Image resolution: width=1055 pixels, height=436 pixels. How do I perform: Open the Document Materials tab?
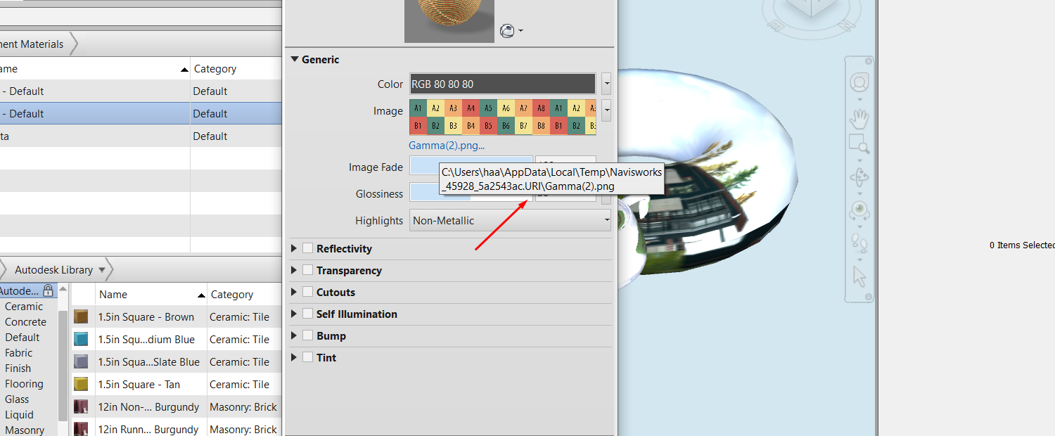pos(35,44)
